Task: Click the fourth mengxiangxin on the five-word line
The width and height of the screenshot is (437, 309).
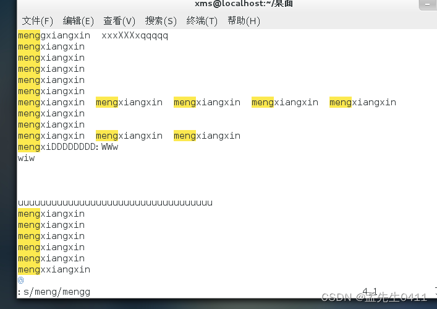Action: (x=285, y=102)
